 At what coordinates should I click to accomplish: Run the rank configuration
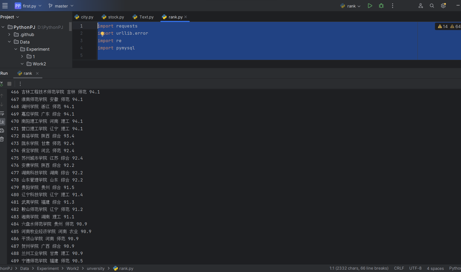(370, 6)
